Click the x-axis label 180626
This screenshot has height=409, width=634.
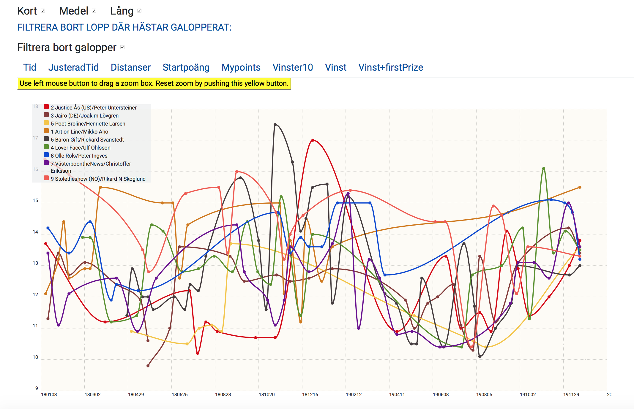click(180, 394)
